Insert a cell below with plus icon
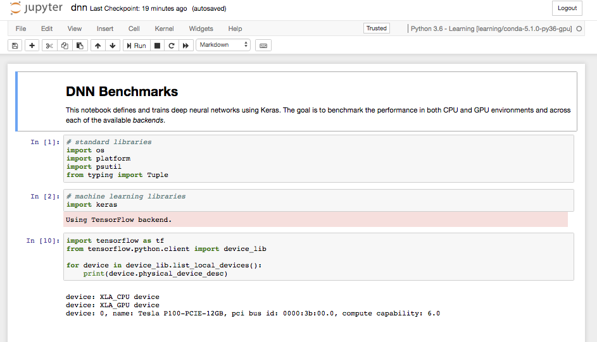This screenshot has height=342, width=597. (32, 46)
